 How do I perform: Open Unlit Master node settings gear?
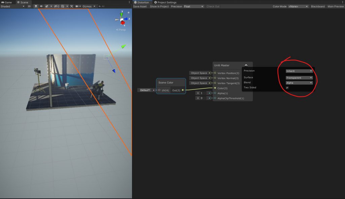click(246, 65)
